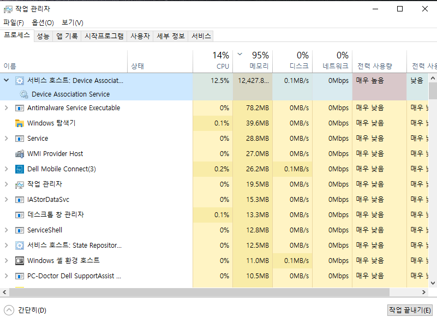The height and width of the screenshot is (323, 437).
Task: Select the Windows 탐색기 process row
Action: tap(214, 123)
